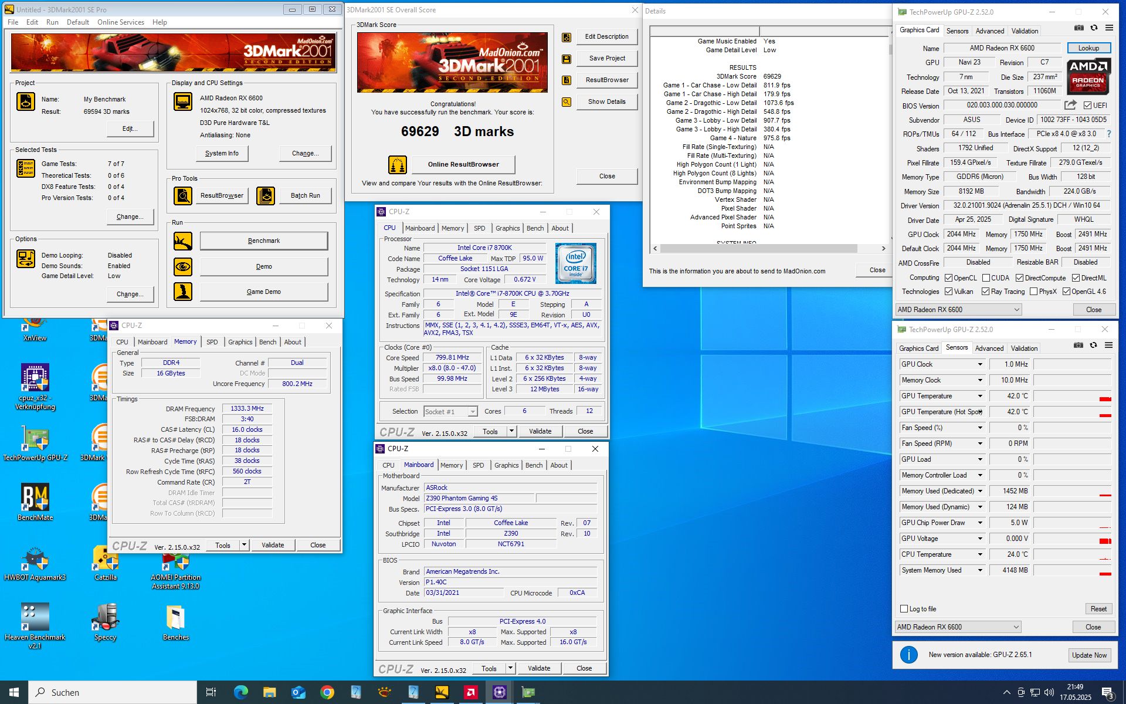1126x704 pixels.
Task: Take GPU-Z screenshot with camera icon in Graphics Card window
Action: click(1079, 28)
